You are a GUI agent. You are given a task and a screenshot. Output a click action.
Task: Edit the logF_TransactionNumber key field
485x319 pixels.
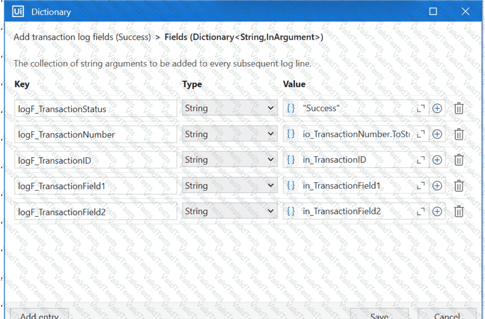pos(96,134)
